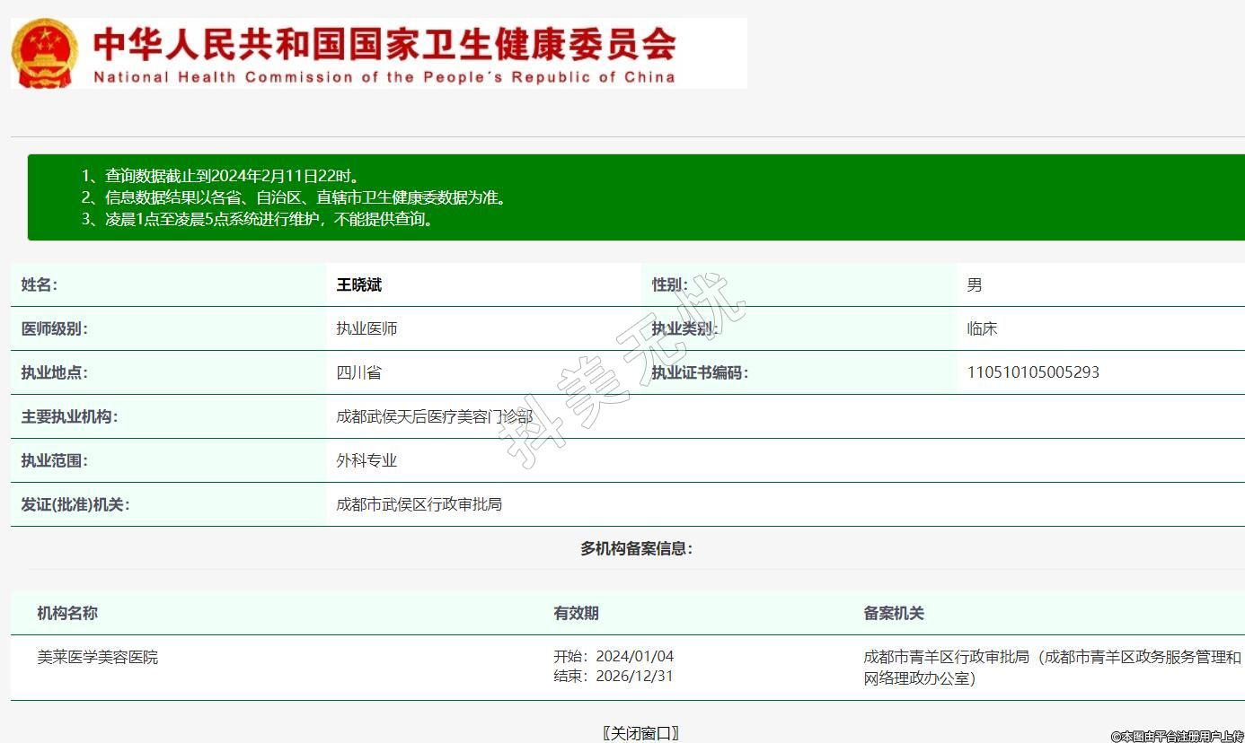Click the end date 2026/12/31
The image size is (1245, 743).
click(x=634, y=677)
